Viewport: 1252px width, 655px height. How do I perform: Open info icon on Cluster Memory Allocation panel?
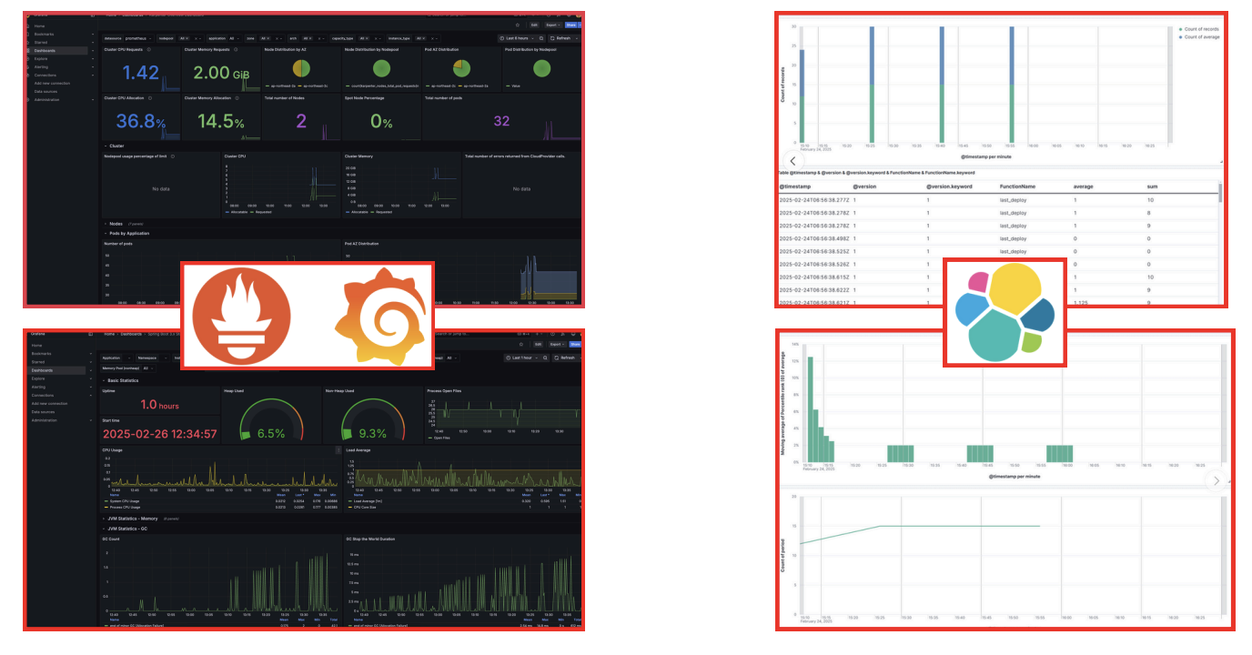[237, 98]
